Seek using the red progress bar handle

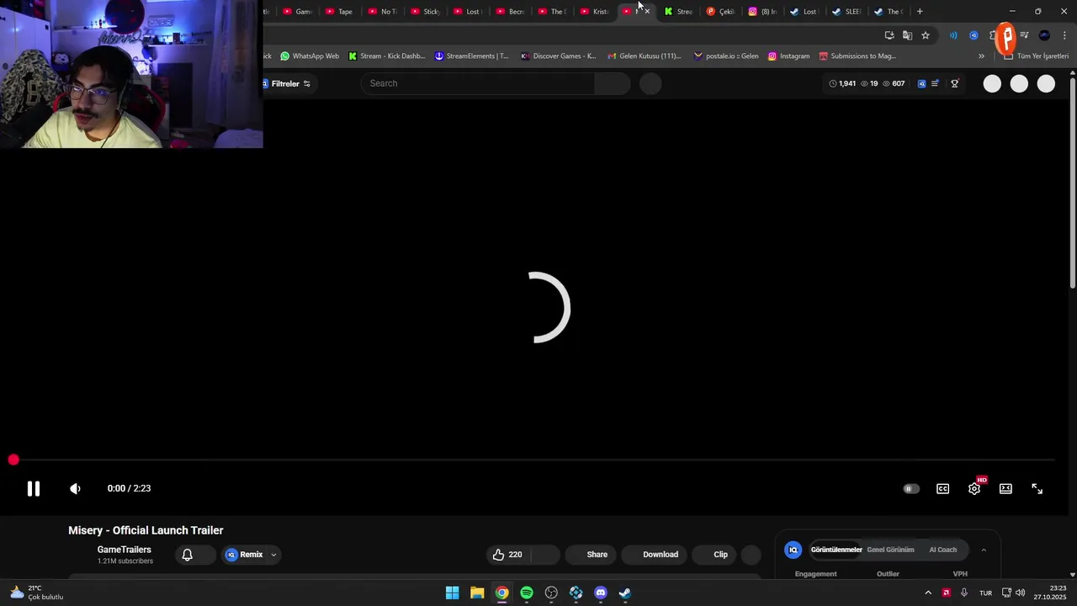[x=13, y=460]
